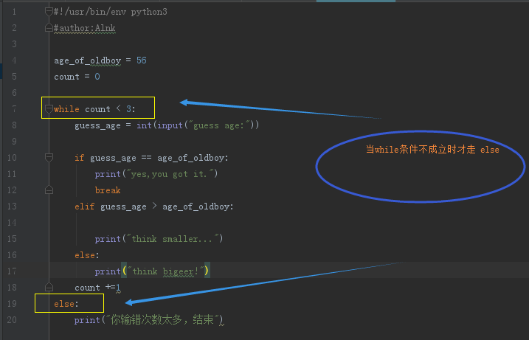Viewport: 529px width, 340px height.
Task: Click line number 9 in the gutter
Action: [14, 142]
